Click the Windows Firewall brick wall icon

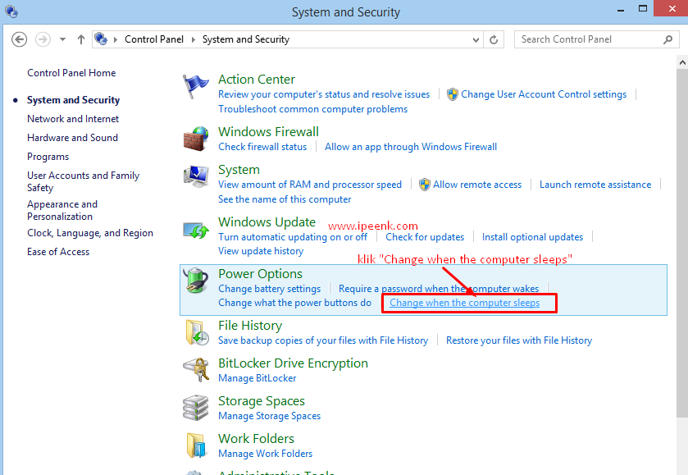pos(196,139)
